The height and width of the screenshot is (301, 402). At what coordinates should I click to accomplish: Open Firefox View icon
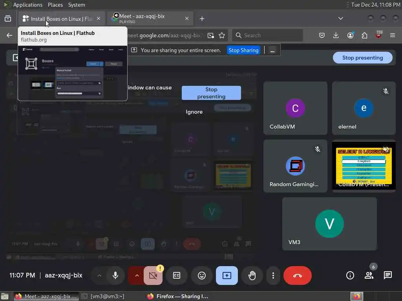8,19
